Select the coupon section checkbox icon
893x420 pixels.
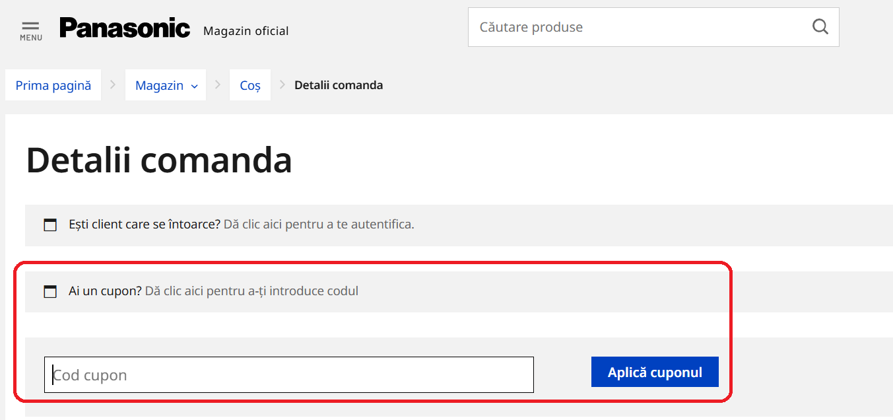click(50, 291)
